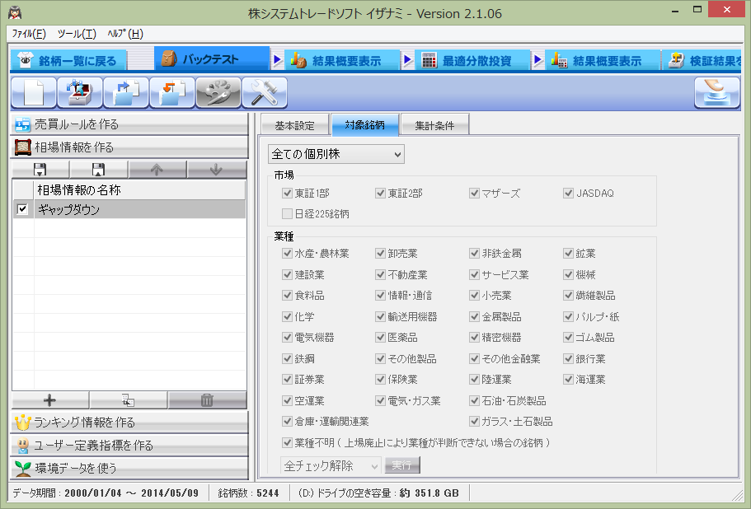Click the drive free space status text
Viewport: 751px width, 509px height.
click(378, 493)
